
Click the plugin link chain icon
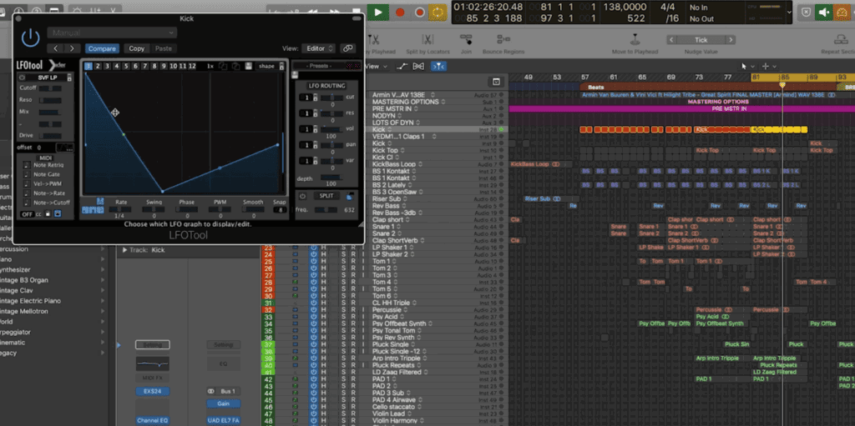[347, 48]
